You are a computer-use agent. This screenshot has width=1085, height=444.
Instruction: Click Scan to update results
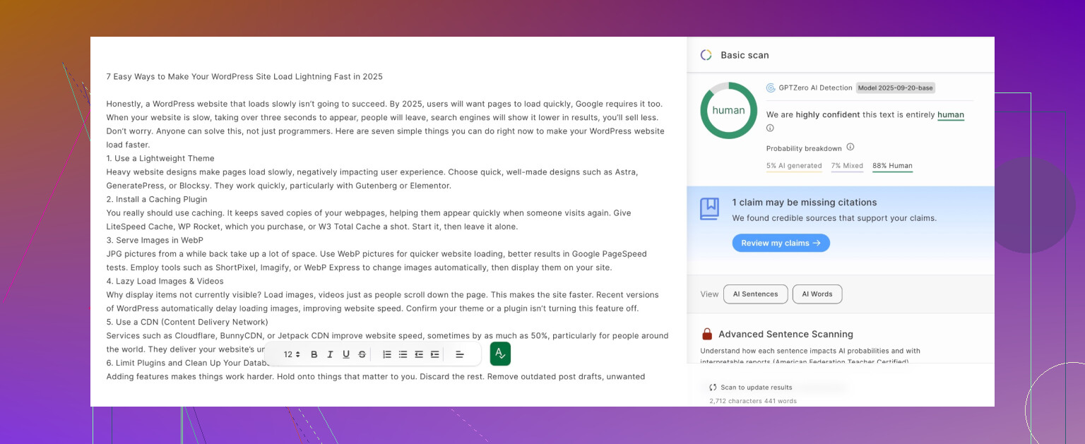tap(756, 388)
